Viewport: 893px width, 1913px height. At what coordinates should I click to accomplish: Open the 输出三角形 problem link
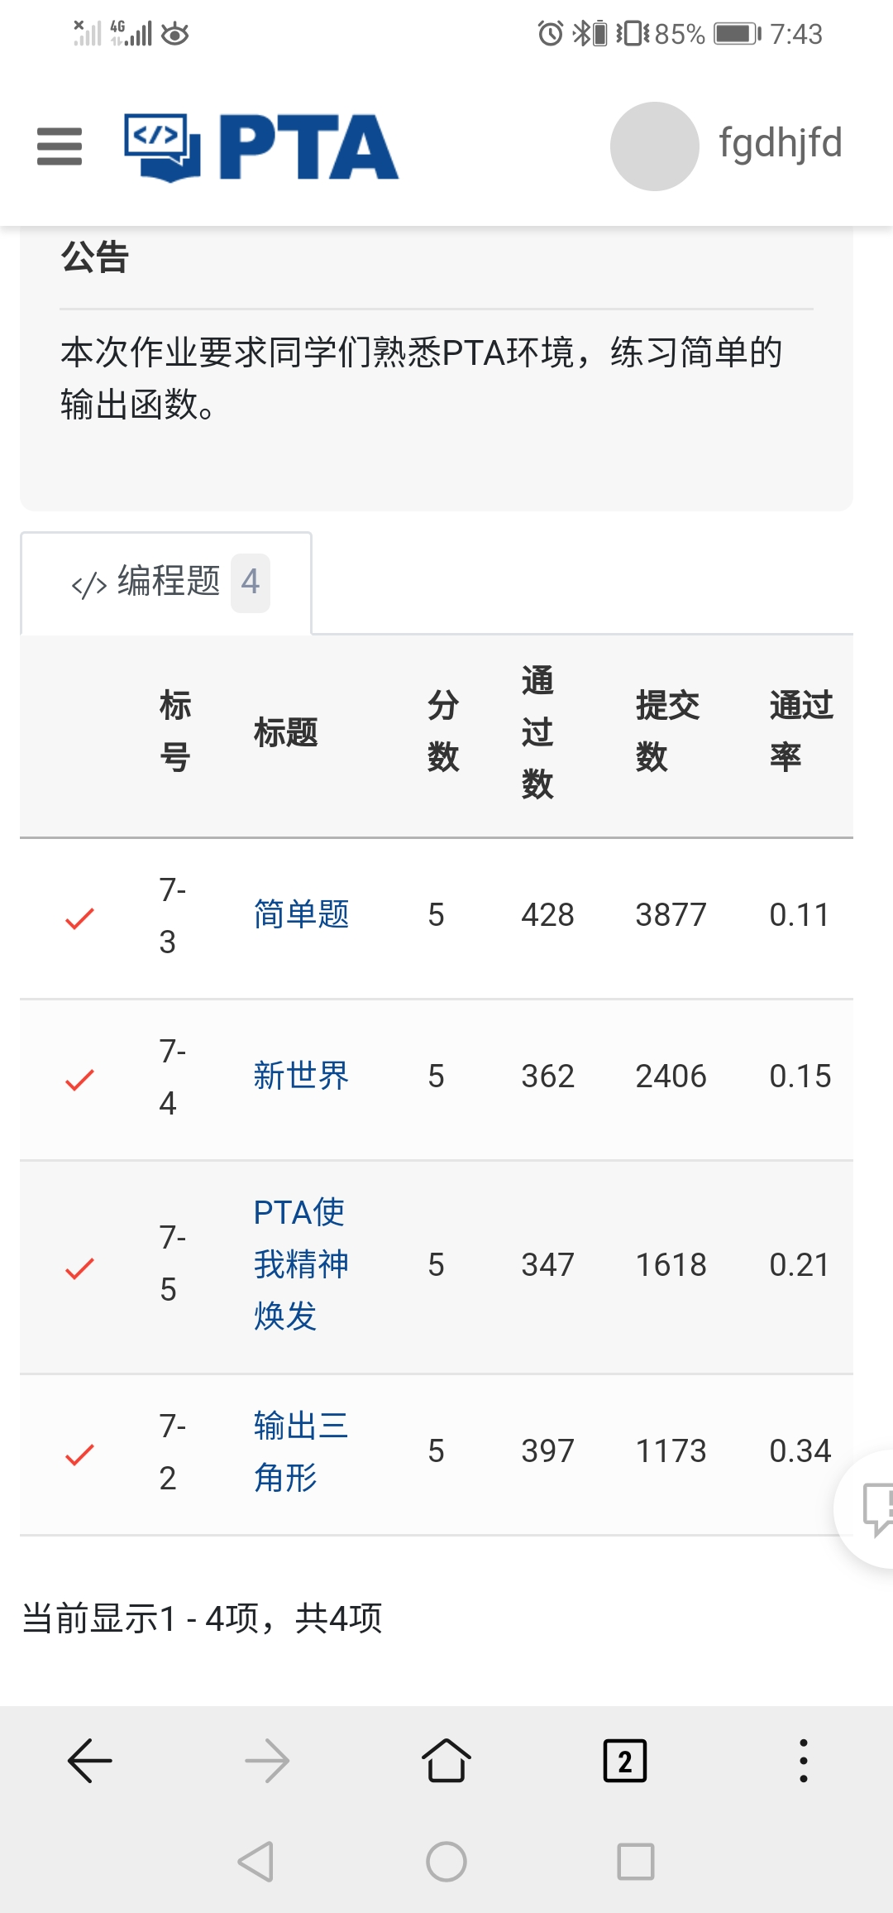pos(299,1450)
